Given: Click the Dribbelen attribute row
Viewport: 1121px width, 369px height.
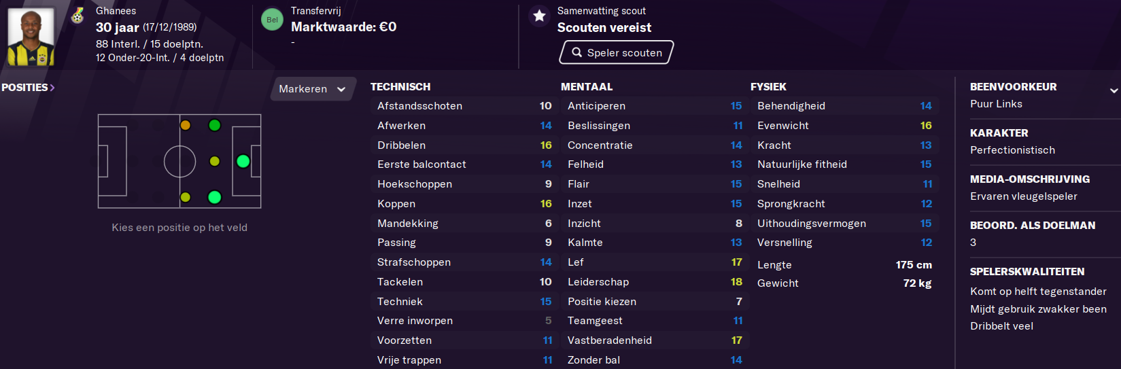Looking at the screenshot, I should tap(464, 145).
